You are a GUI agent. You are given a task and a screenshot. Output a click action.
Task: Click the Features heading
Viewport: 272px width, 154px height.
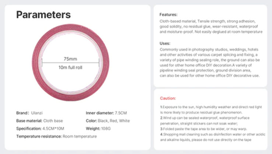[x=168, y=15]
